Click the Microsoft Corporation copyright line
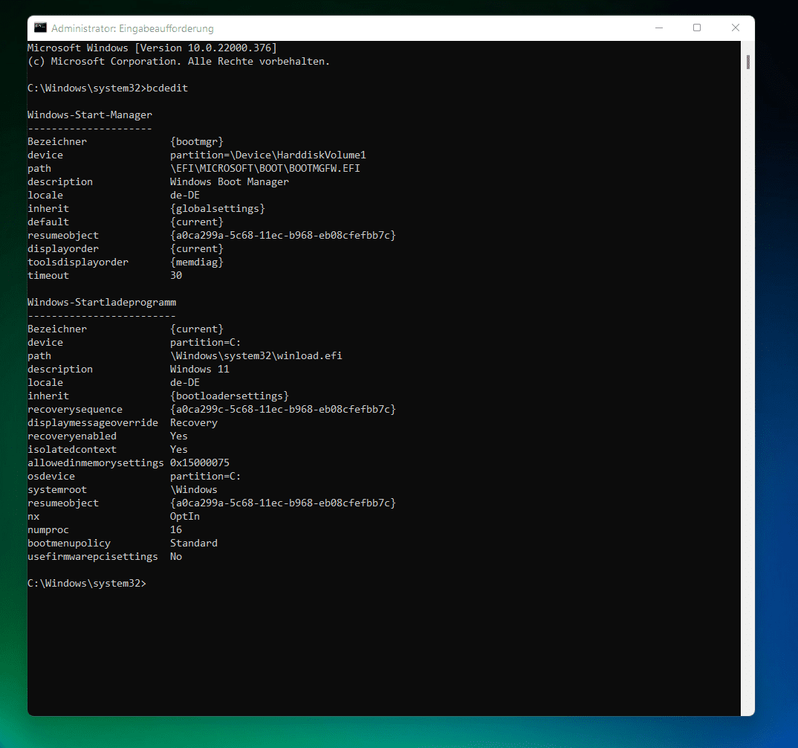 pos(178,61)
